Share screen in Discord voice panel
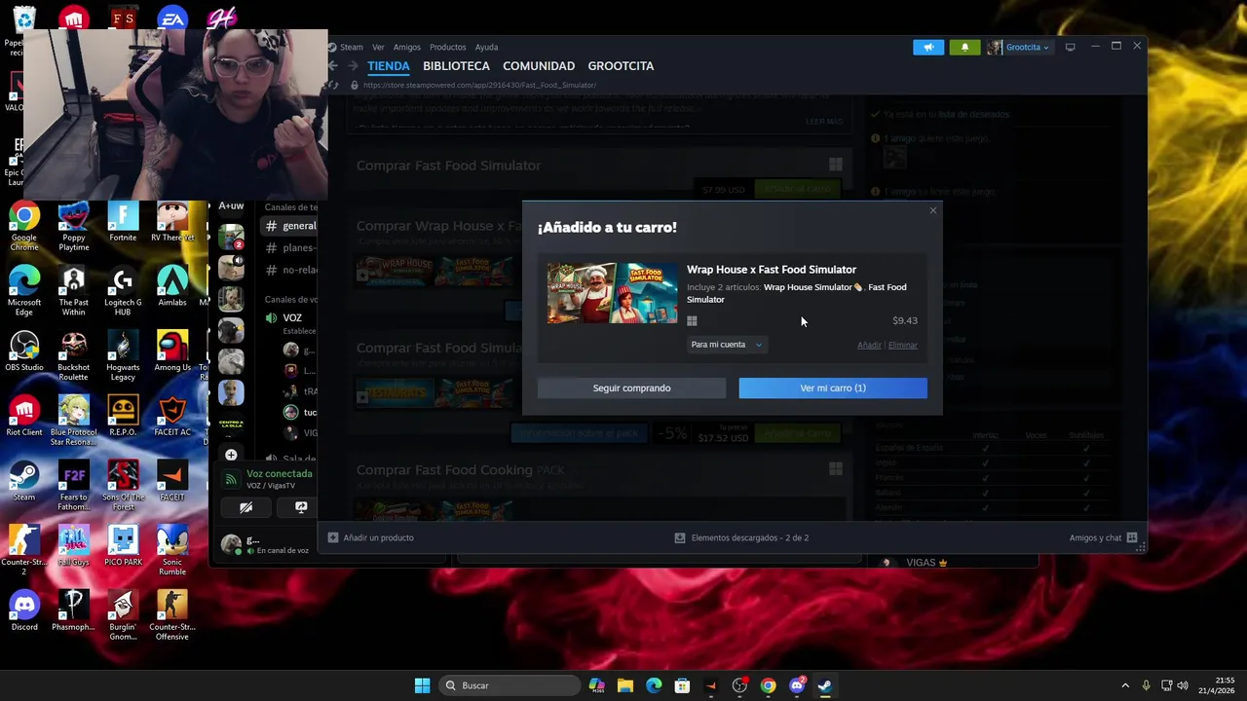Viewport: 1247px width, 701px height. click(x=301, y=507)
